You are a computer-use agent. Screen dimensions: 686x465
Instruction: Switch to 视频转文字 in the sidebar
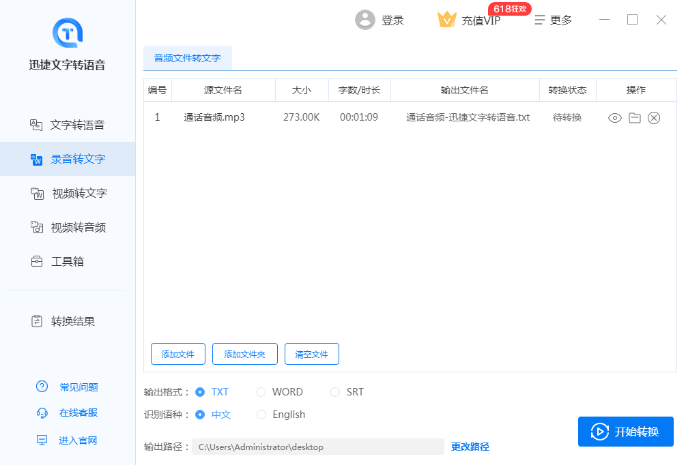tap(68, 193)
